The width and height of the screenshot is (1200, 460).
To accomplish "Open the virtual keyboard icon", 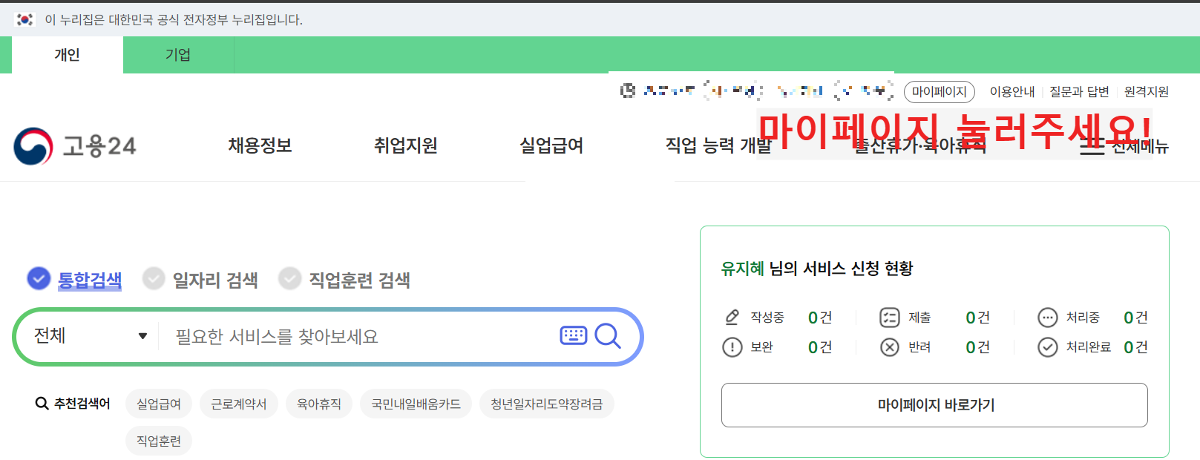I will (x=574, y=335).
